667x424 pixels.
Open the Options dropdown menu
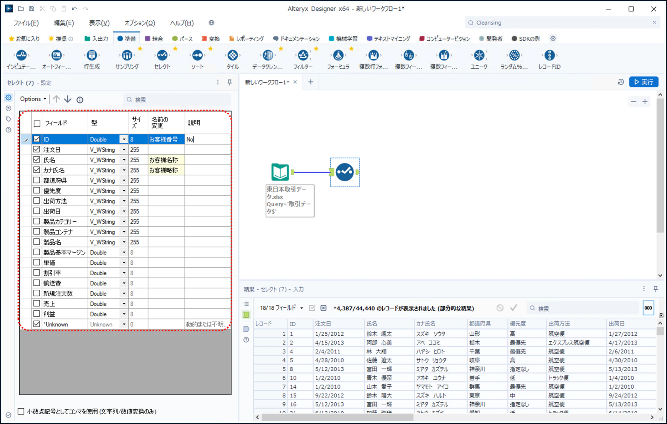pyautogui.click(x=33, y=99)
